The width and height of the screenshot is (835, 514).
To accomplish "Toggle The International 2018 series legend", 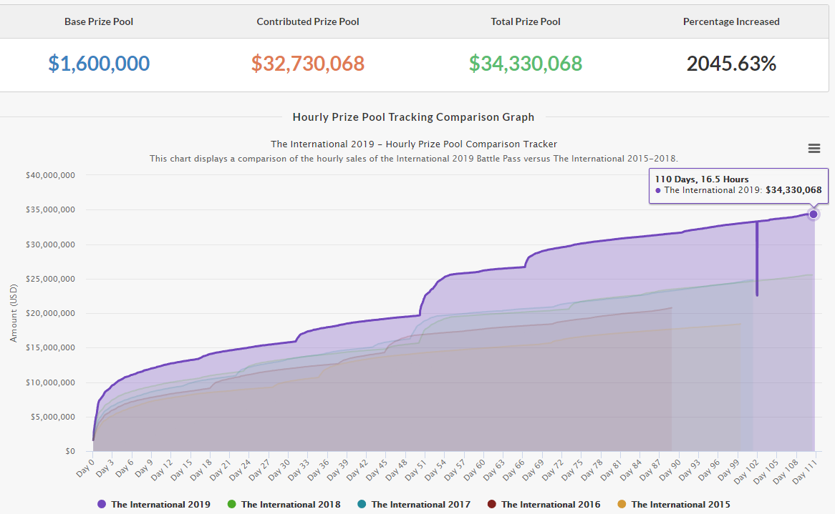I will [284, 505].
